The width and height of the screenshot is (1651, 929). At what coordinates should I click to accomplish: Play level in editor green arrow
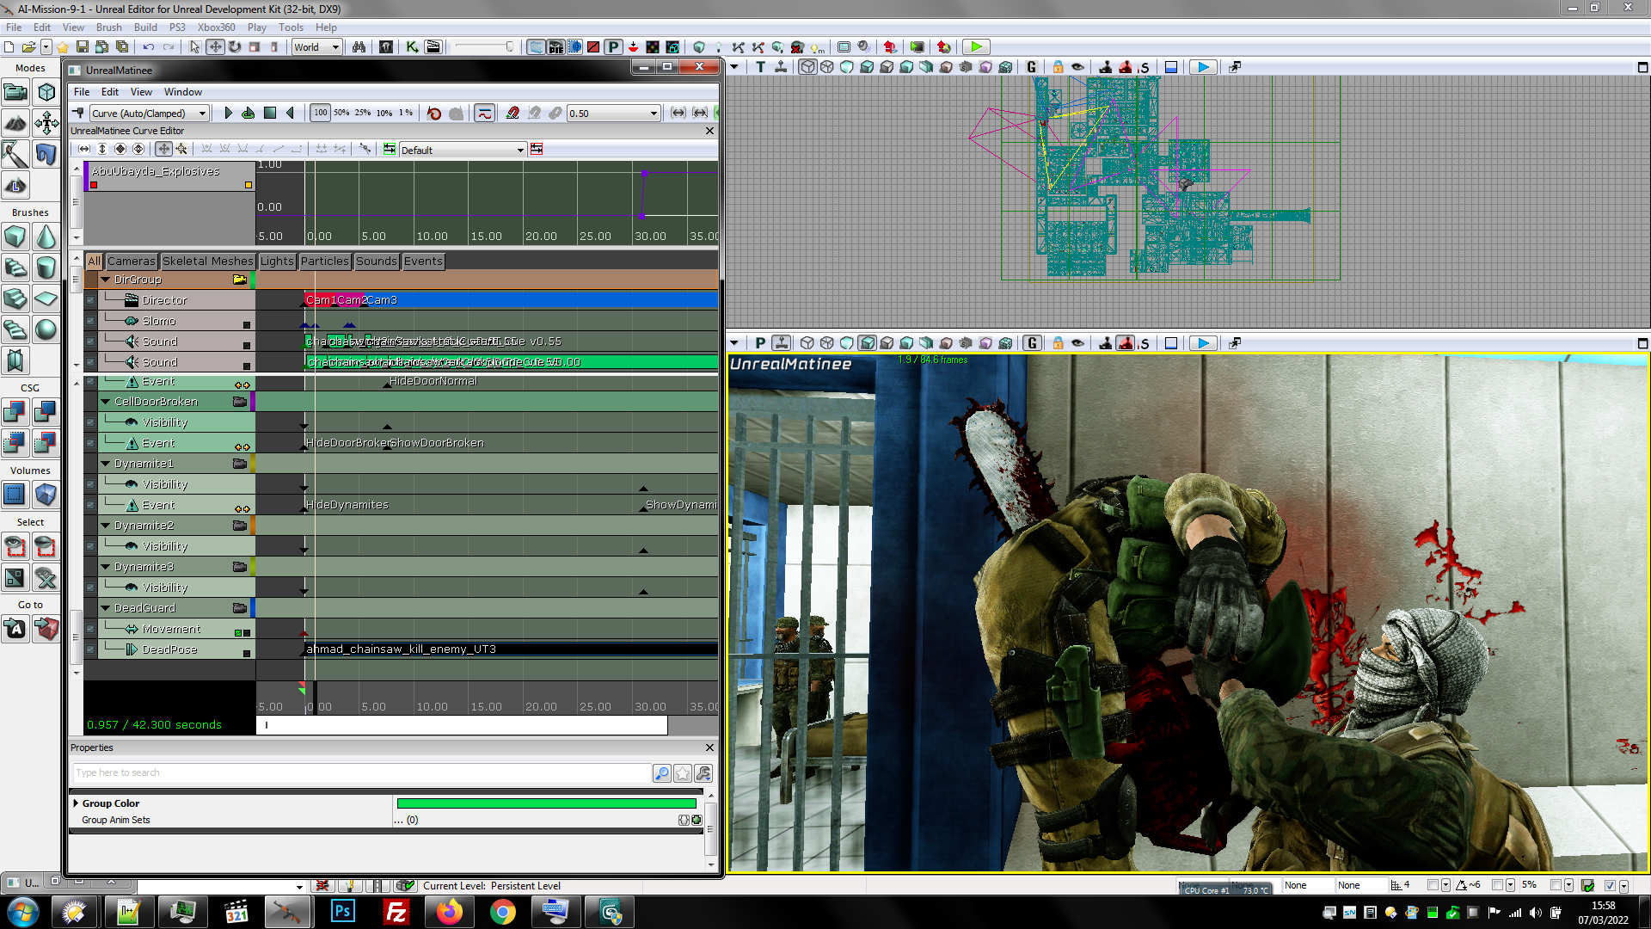tap(975, 47)
